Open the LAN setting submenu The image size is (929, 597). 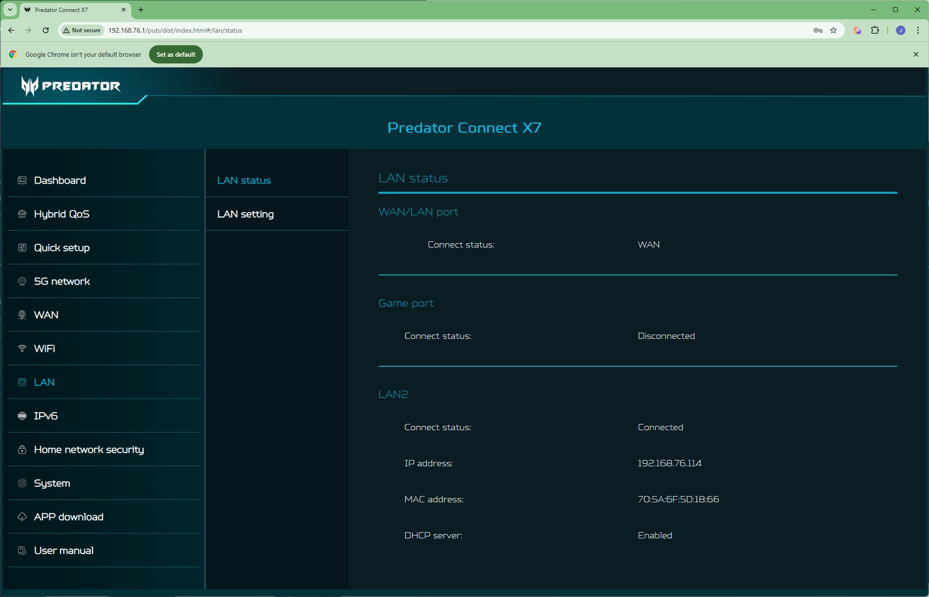coord(245,214)
